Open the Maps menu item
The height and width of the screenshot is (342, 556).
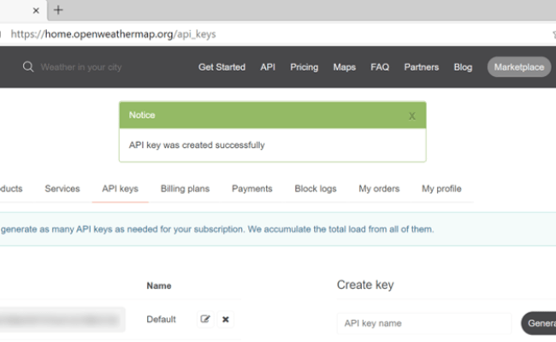click(345, 67)
